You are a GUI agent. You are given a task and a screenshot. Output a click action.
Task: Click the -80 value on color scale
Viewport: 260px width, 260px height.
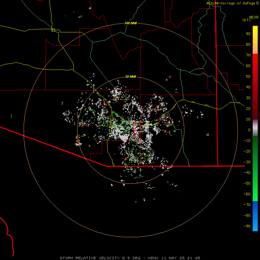point(247,216)
